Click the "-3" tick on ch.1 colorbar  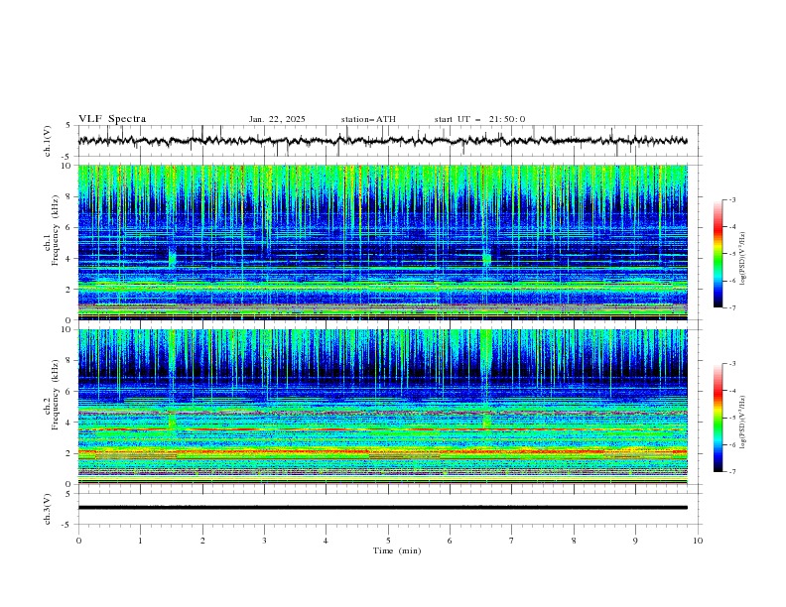tap(731, 199)
